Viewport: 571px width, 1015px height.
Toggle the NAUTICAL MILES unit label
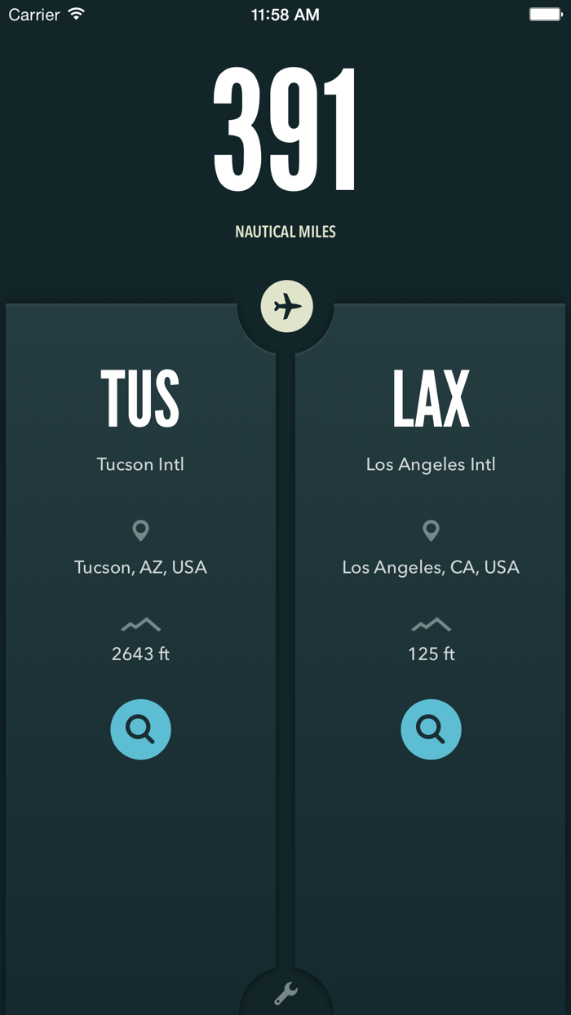pos(285,232)
